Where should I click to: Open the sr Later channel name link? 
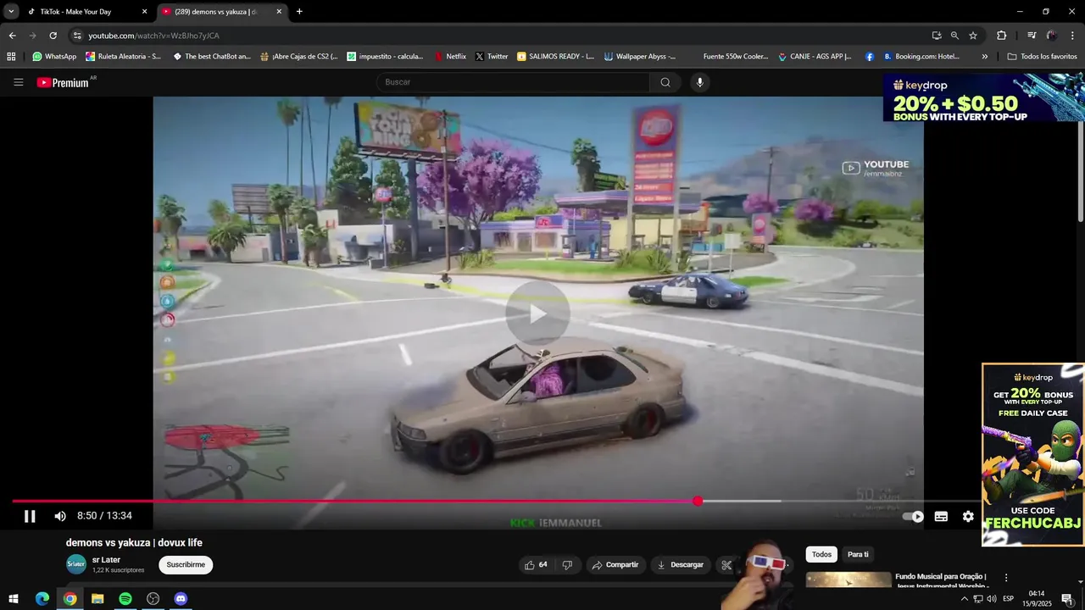pos(106,560)
